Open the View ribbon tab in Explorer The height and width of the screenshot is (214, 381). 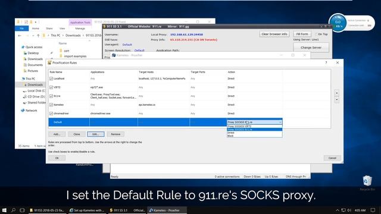coord(62,29)
